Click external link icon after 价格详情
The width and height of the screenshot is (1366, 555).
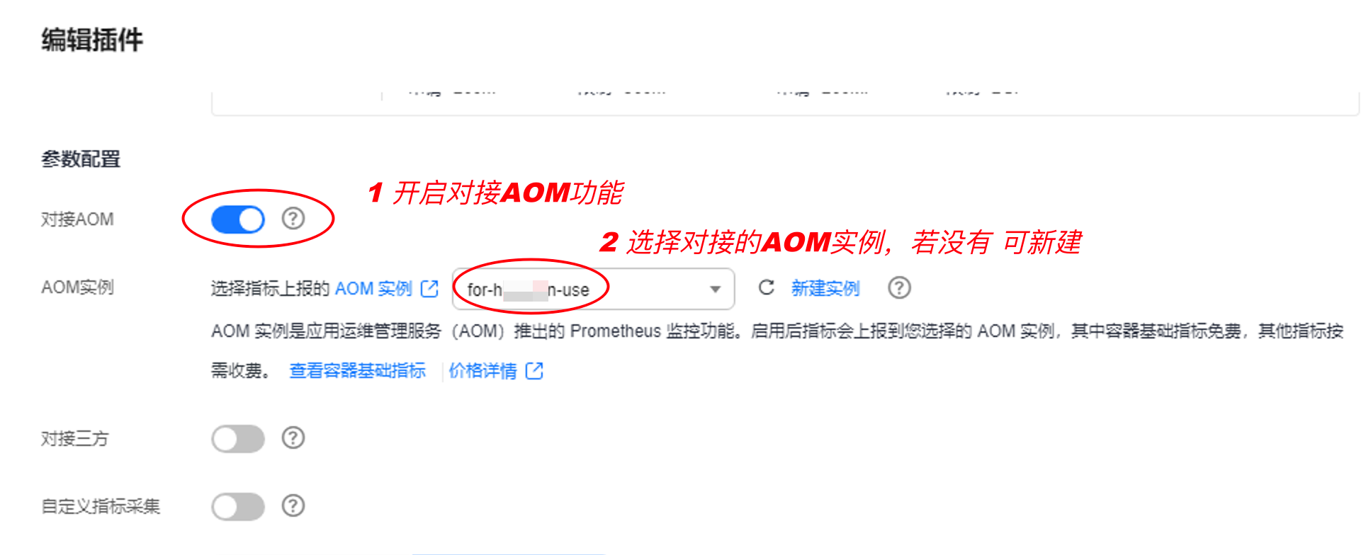click(534, 370)
